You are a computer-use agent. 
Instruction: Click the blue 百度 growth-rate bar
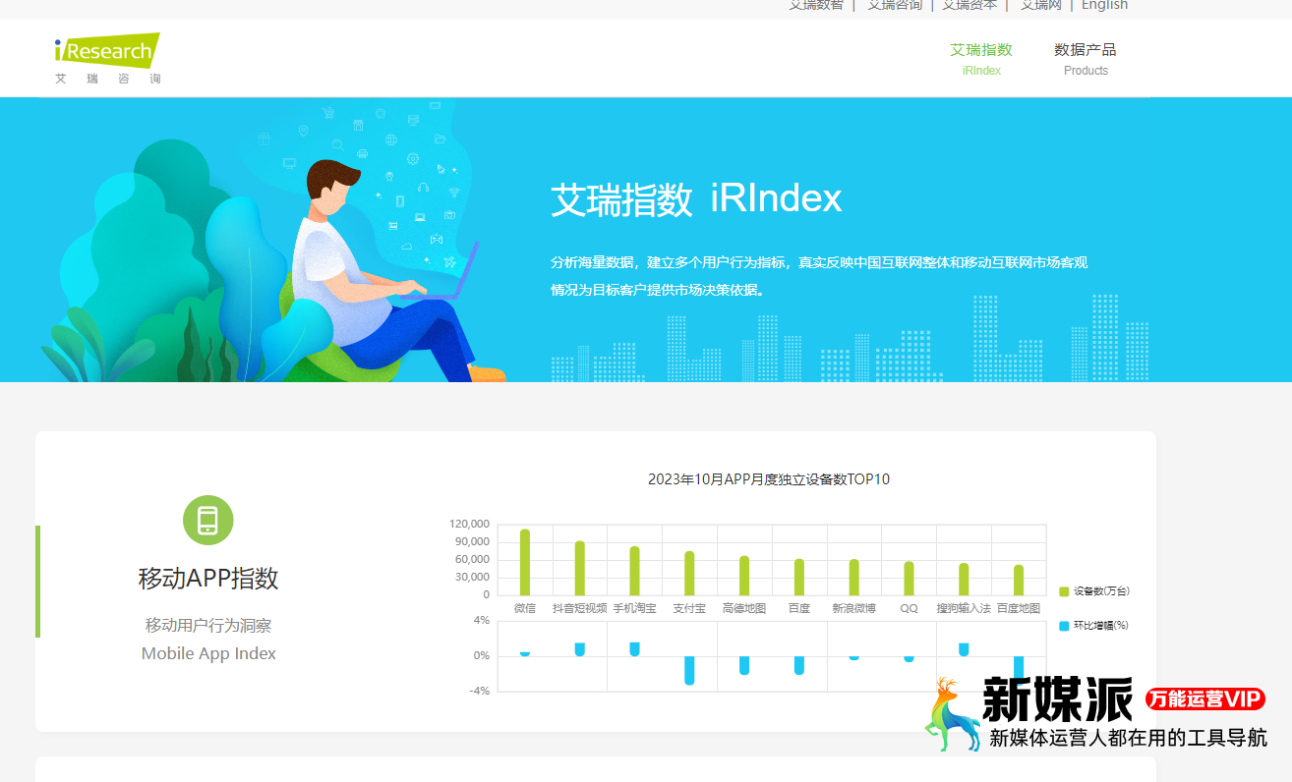pyautogui.click(x=799, y=665)
